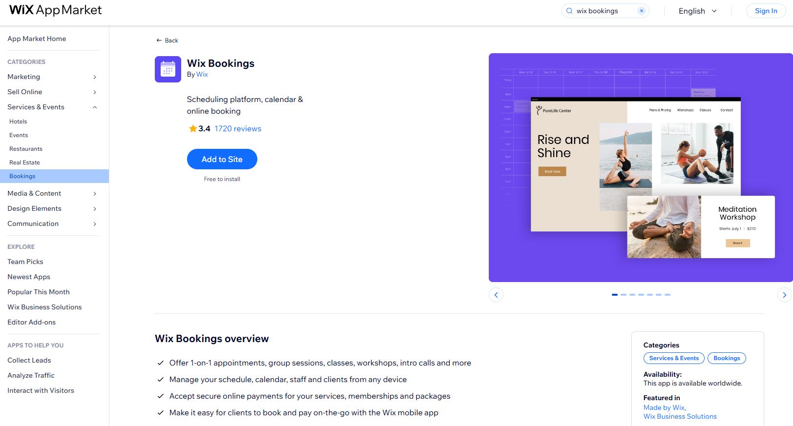Open the 1720 reviews link

[238, 128]
